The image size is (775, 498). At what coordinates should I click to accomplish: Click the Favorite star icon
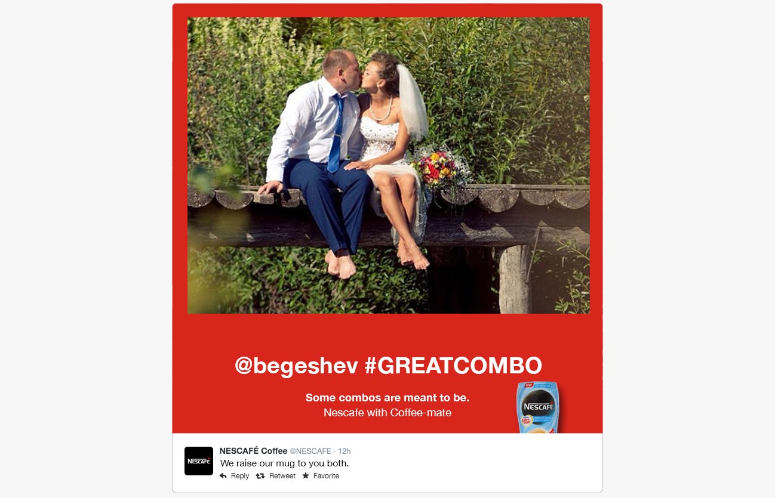pyautogui.click(x=306, y=475)
